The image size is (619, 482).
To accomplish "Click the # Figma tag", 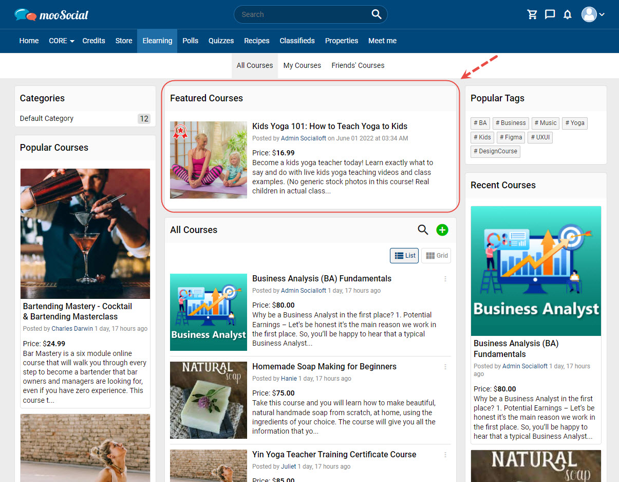I will [x=511, y=137].
